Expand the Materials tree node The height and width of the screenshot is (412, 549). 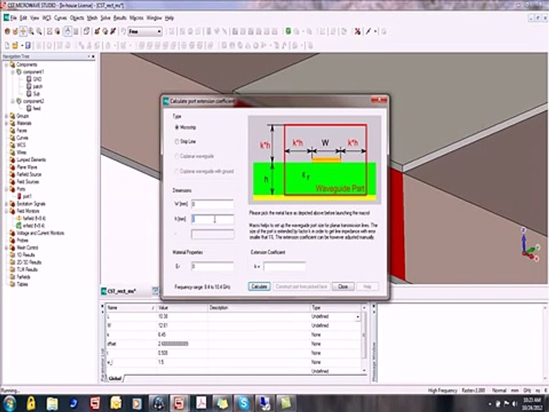(6, 123)
